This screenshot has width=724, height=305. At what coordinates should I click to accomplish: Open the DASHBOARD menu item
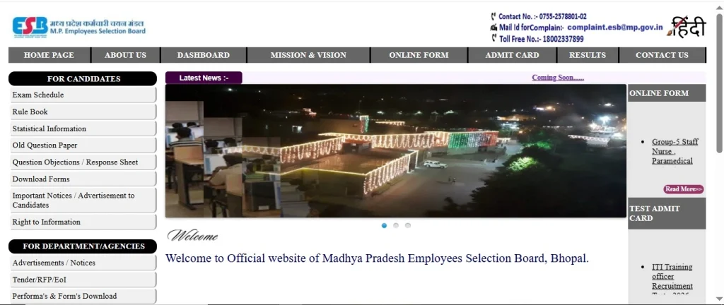pyautogui.click(x=203, y=55)
